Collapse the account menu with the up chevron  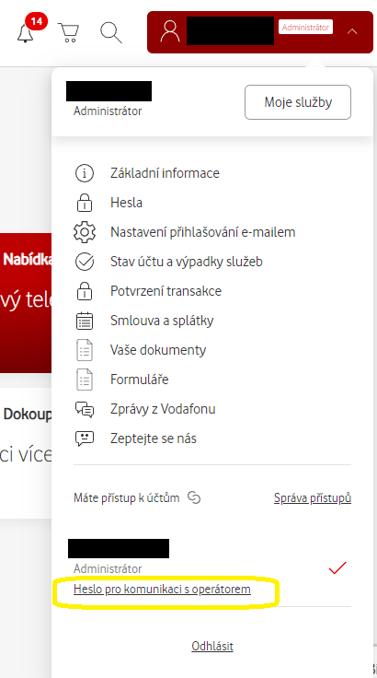[352, 31]
